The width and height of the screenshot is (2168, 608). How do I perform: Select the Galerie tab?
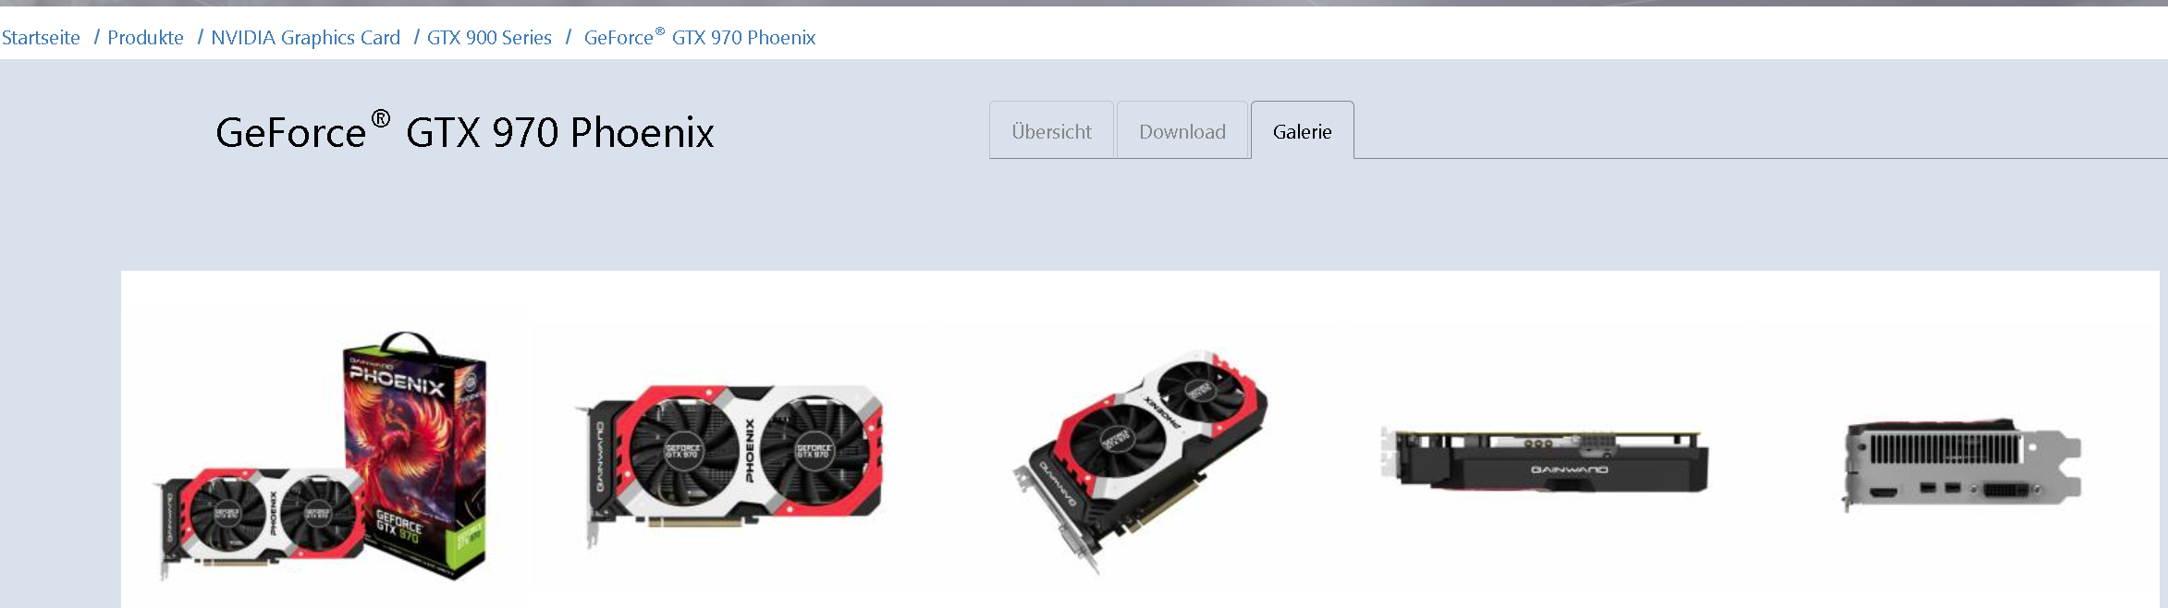[1303, 131]
